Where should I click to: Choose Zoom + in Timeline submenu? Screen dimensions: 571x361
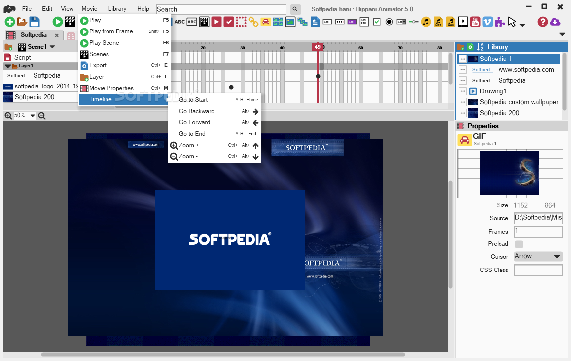pyautogui.click(x=214, y=145)
